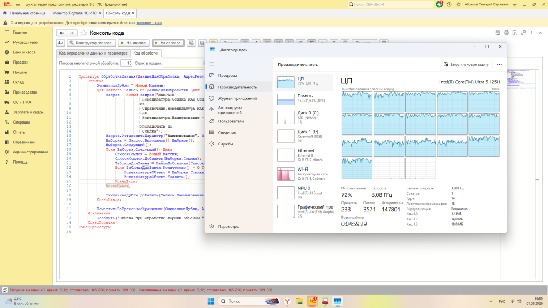Go back with the left arrow button
Screen dimensions: 548x308
pos(62,33)
